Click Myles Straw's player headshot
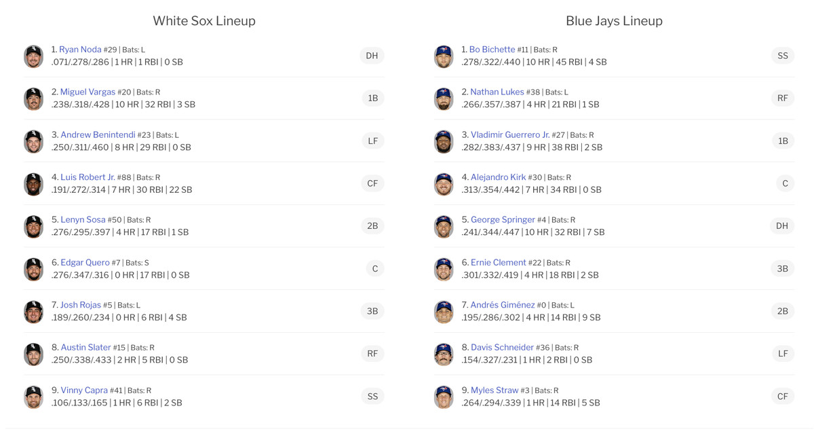The width and height of the screenshot is (814, 436). (x=444, y=397)
